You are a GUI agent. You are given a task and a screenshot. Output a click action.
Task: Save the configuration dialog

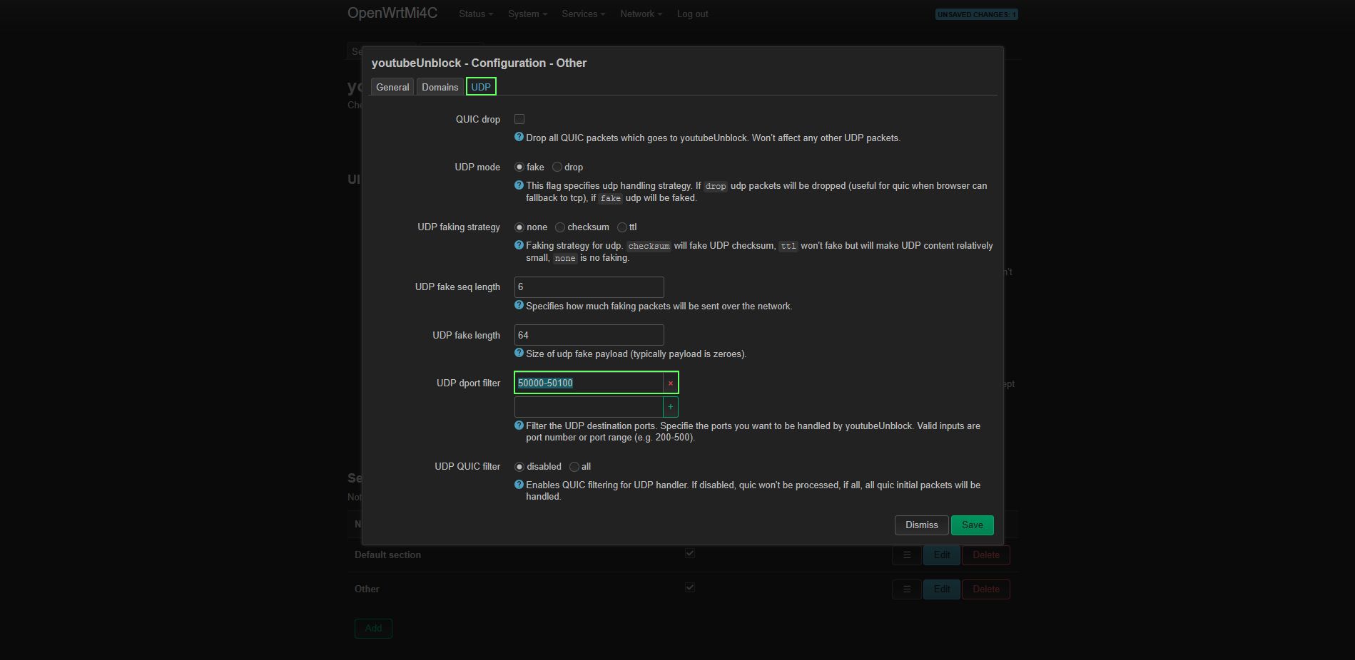click(x=972, y=525)
